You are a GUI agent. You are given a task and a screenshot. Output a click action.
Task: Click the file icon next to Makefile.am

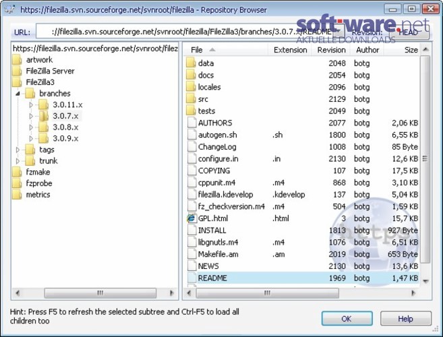[192, 254]
